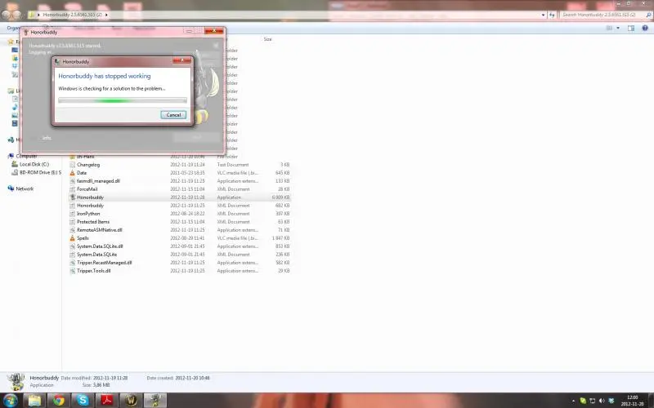The image size is (654, 408).
Task: Click the Size column header
Action: [x=267, y=39]
